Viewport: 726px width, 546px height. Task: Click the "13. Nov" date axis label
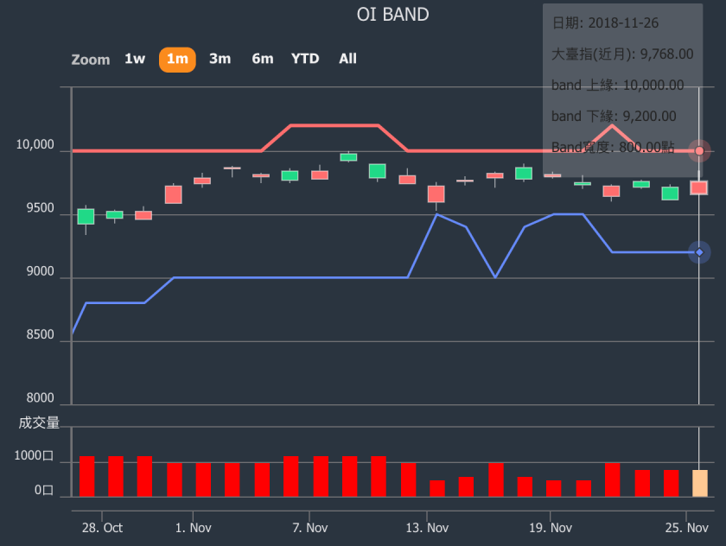click(x=427, y=528)
